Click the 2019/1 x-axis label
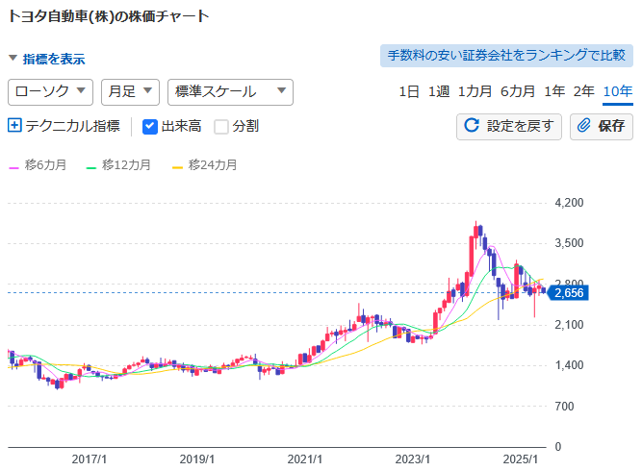642x471 pixels. click(x=197, y=459)
